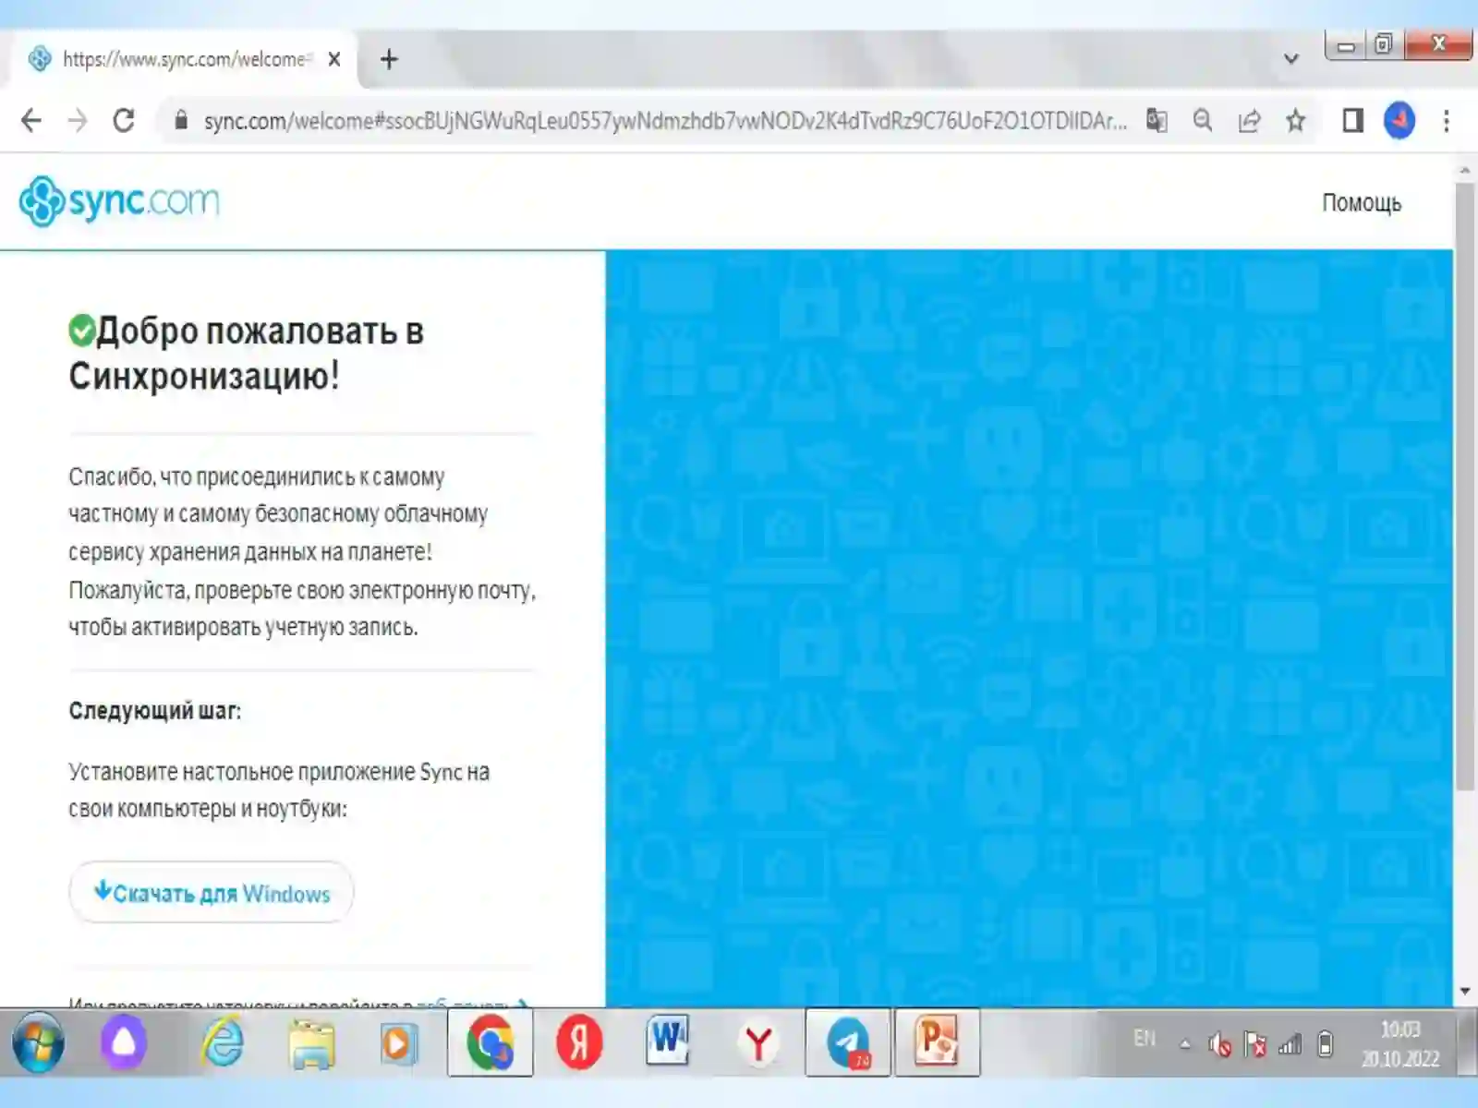The height and width of the screenshot is (1108, 1478).
Task: Click the heading Добро пожаловать в Синхронизацию!
Action: pyautogui.click(x=247, y=353)
